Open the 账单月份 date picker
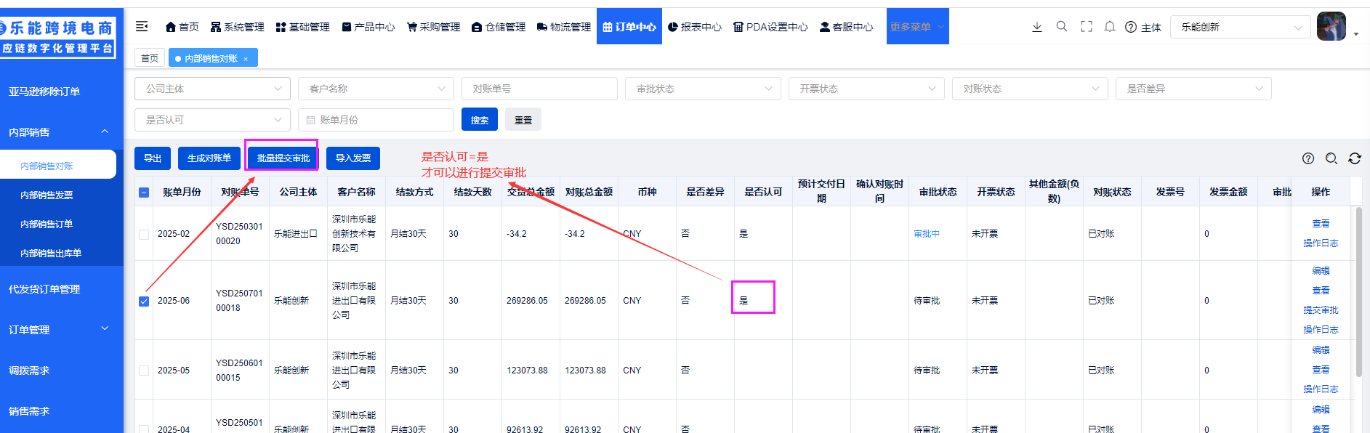 pos(376,120)
